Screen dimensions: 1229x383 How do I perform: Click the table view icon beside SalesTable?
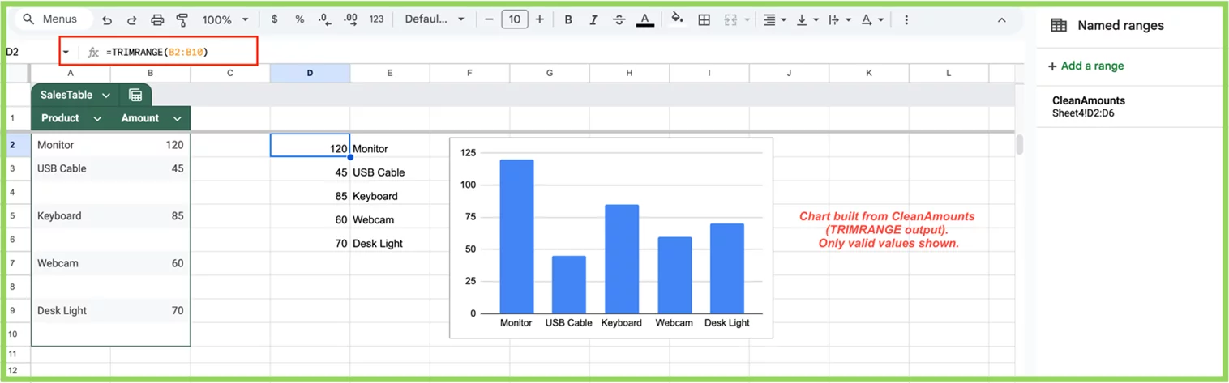[135, 95]
